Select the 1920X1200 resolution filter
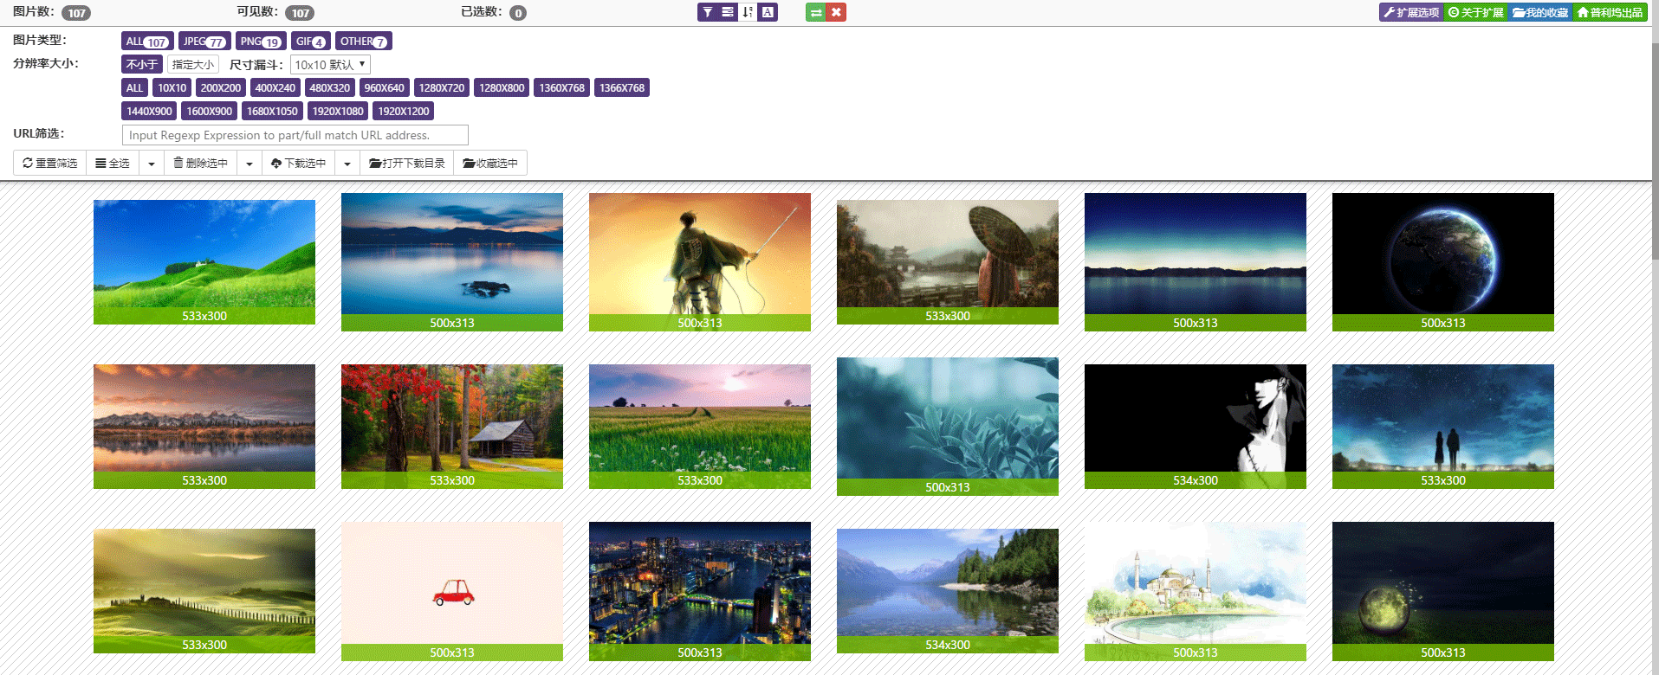Image resolution: width=1659 pixels, height=675 pixels. pos(404,111)
